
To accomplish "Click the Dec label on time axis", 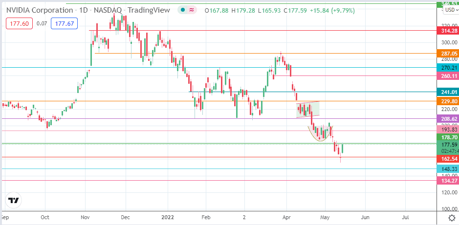I will click(x=125, y=217).
